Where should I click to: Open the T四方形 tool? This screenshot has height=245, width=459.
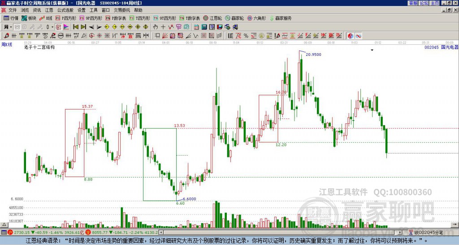[x=140, y=18]
